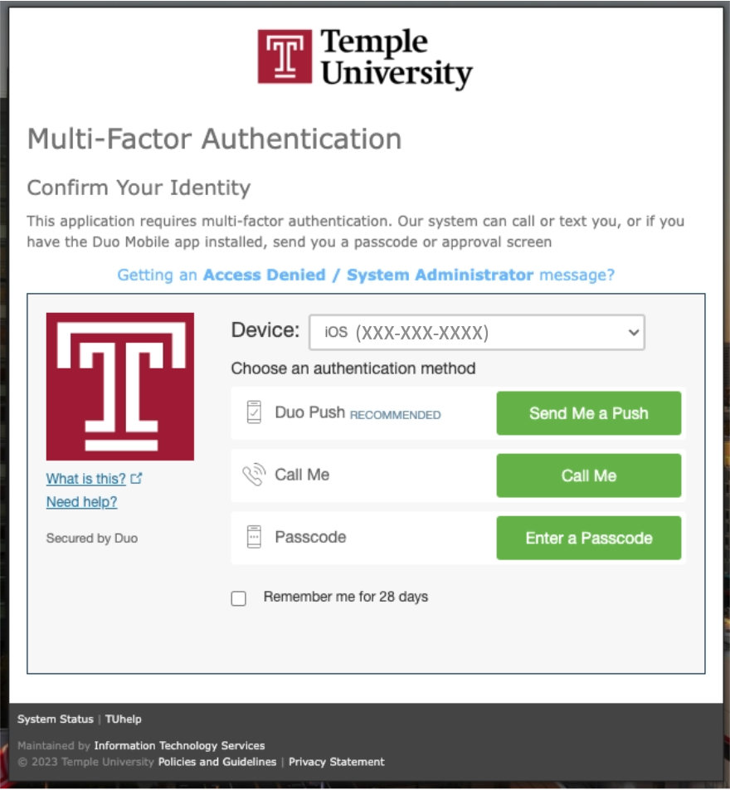Click the Temple T square logo
The image size is (730, 790).
click(121, 385)
